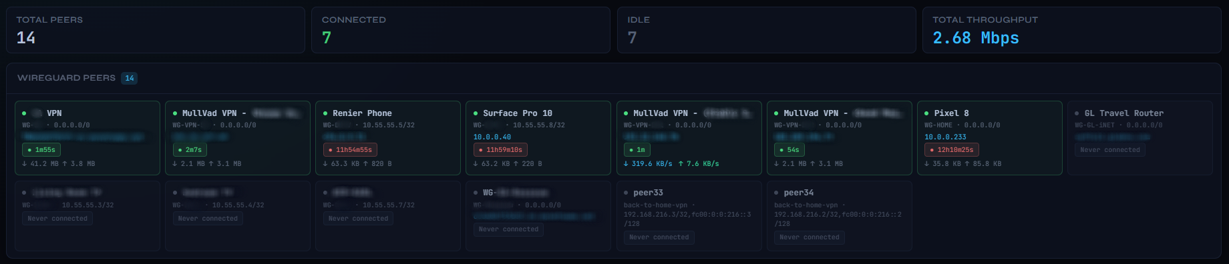
Task: Click the WG-HOME interface label
Action: coord(938,125)
